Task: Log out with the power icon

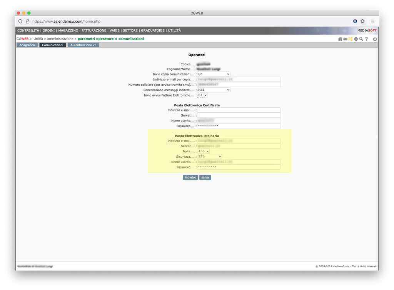Action: pos(375,39)
